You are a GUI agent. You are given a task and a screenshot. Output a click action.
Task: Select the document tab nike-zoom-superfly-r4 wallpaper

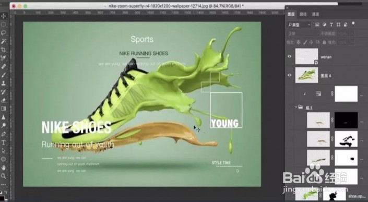[x=176, y=6]
